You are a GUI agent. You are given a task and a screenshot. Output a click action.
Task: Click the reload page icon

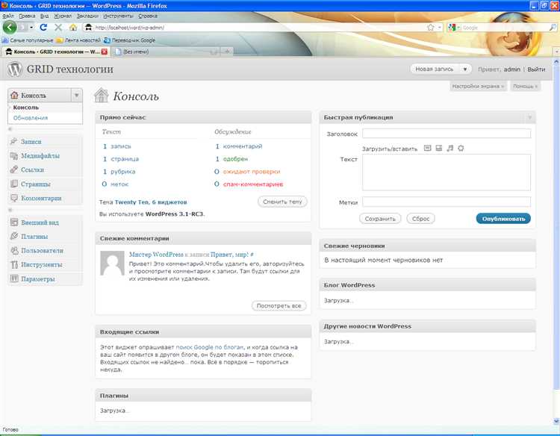click(43, 27)
